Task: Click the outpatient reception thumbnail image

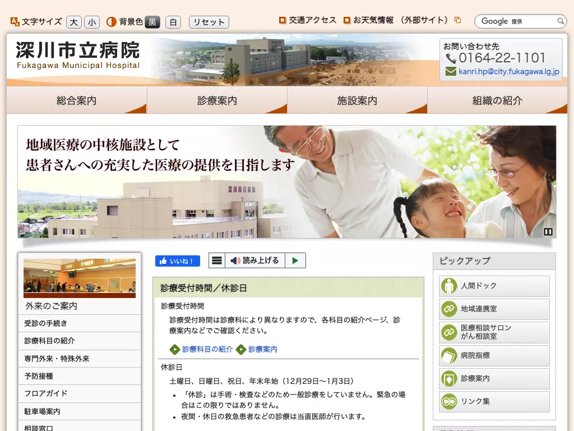Action: coord(80,278)
